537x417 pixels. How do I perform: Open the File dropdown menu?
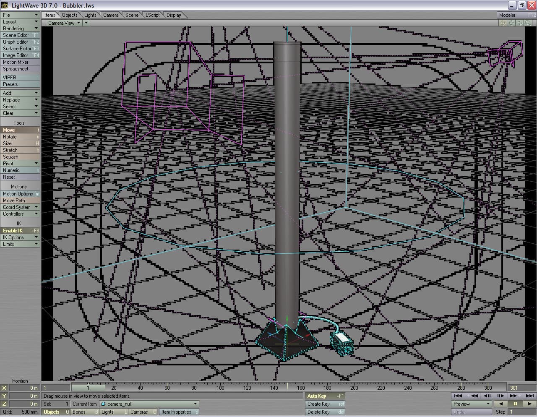(x=20, y=15)
